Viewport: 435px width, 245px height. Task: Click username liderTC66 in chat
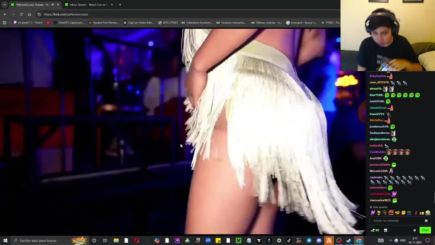(376, 95)
